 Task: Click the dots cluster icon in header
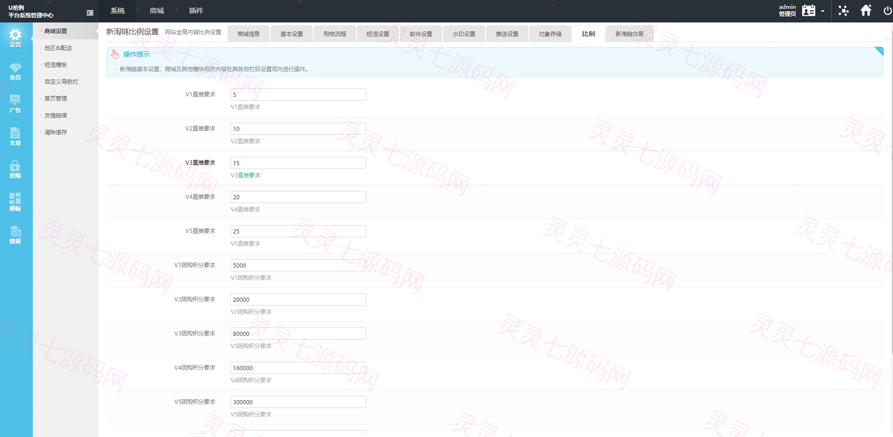point(843,10)
